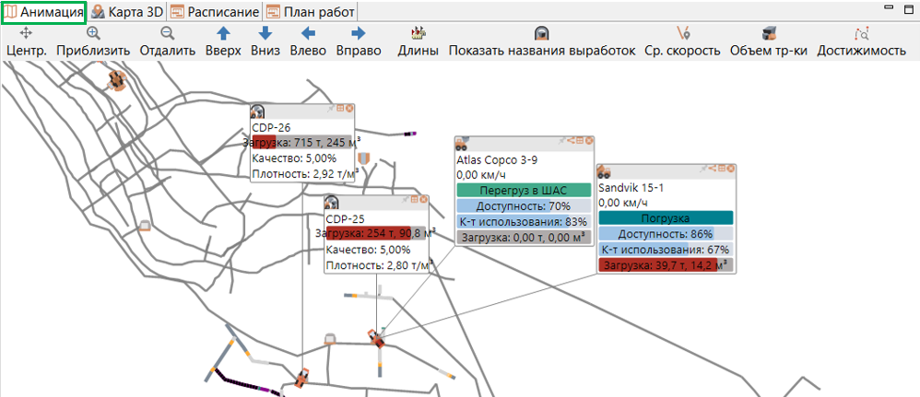Switch to Карта 3D tab
The image size is (920, 397).
tap(126, 11)
